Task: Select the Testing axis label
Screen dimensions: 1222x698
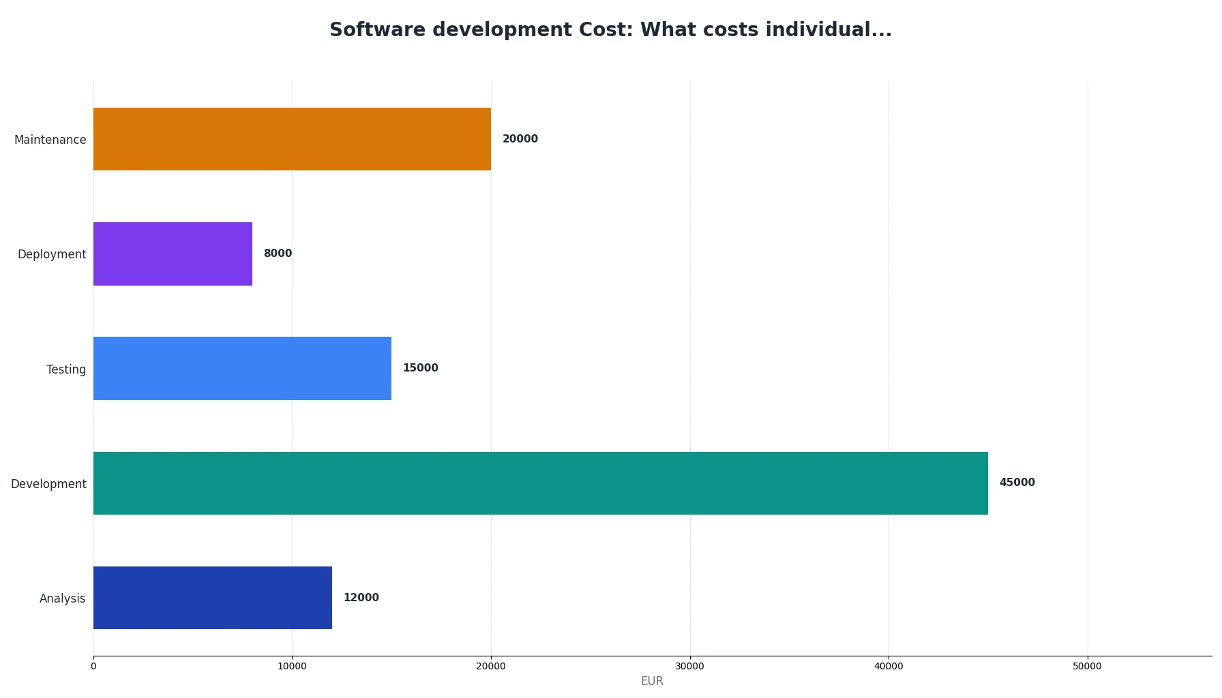Action: coord(66,369)
